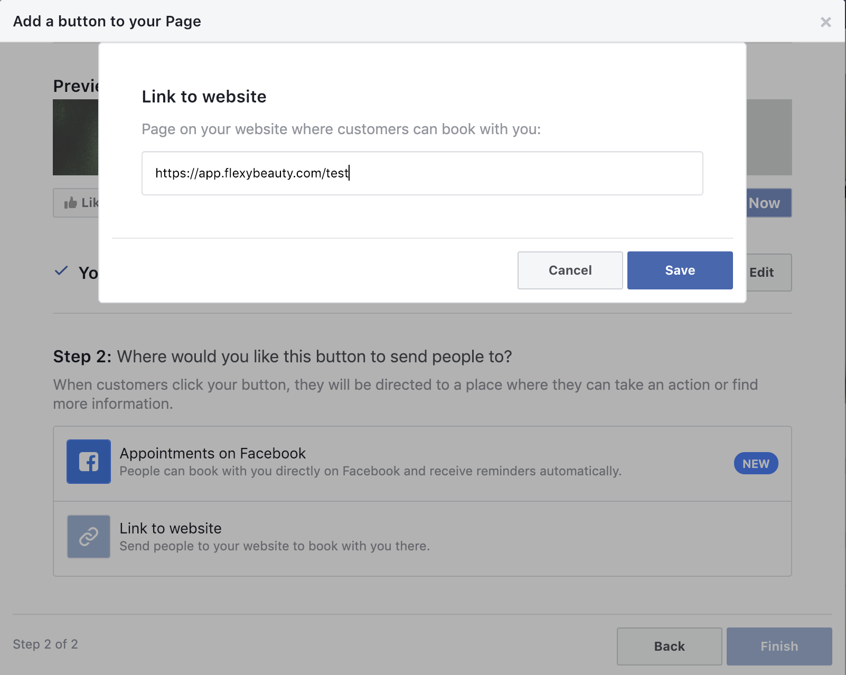Click the 'Step 2: Where would you like' heading

(283, 357)
